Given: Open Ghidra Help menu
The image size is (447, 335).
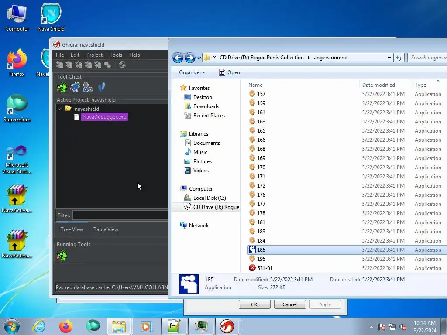Looking at the screenshot, I should click(x=134, y=55).
